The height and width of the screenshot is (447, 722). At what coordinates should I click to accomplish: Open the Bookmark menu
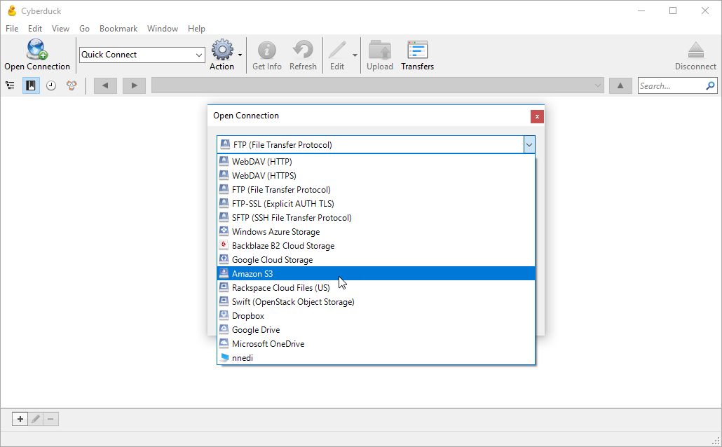click(118, 29)
